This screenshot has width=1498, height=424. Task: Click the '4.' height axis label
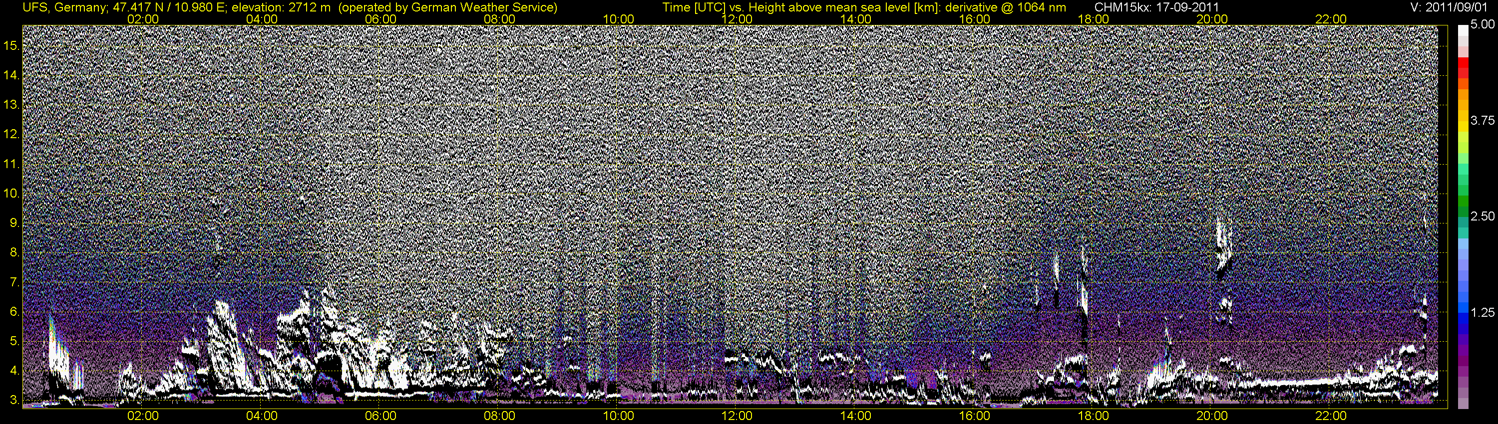(15, 371)
